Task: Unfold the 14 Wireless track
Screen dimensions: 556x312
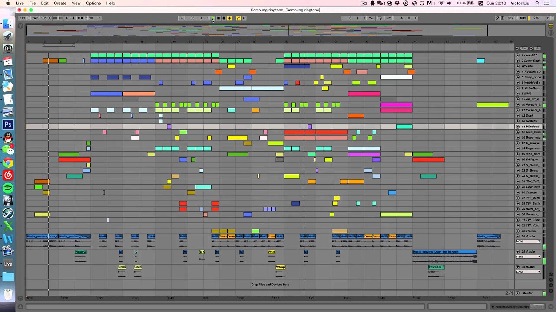Action: pos(518,127)
